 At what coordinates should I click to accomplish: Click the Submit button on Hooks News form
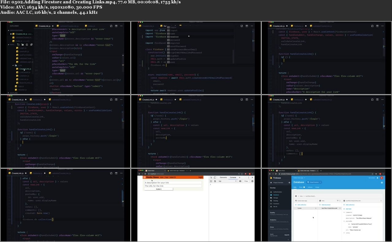(x=159, y=189)
